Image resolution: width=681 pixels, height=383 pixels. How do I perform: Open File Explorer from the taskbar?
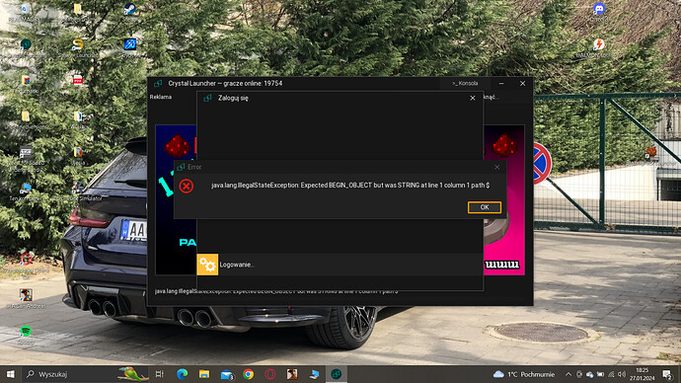coord(204,374)
